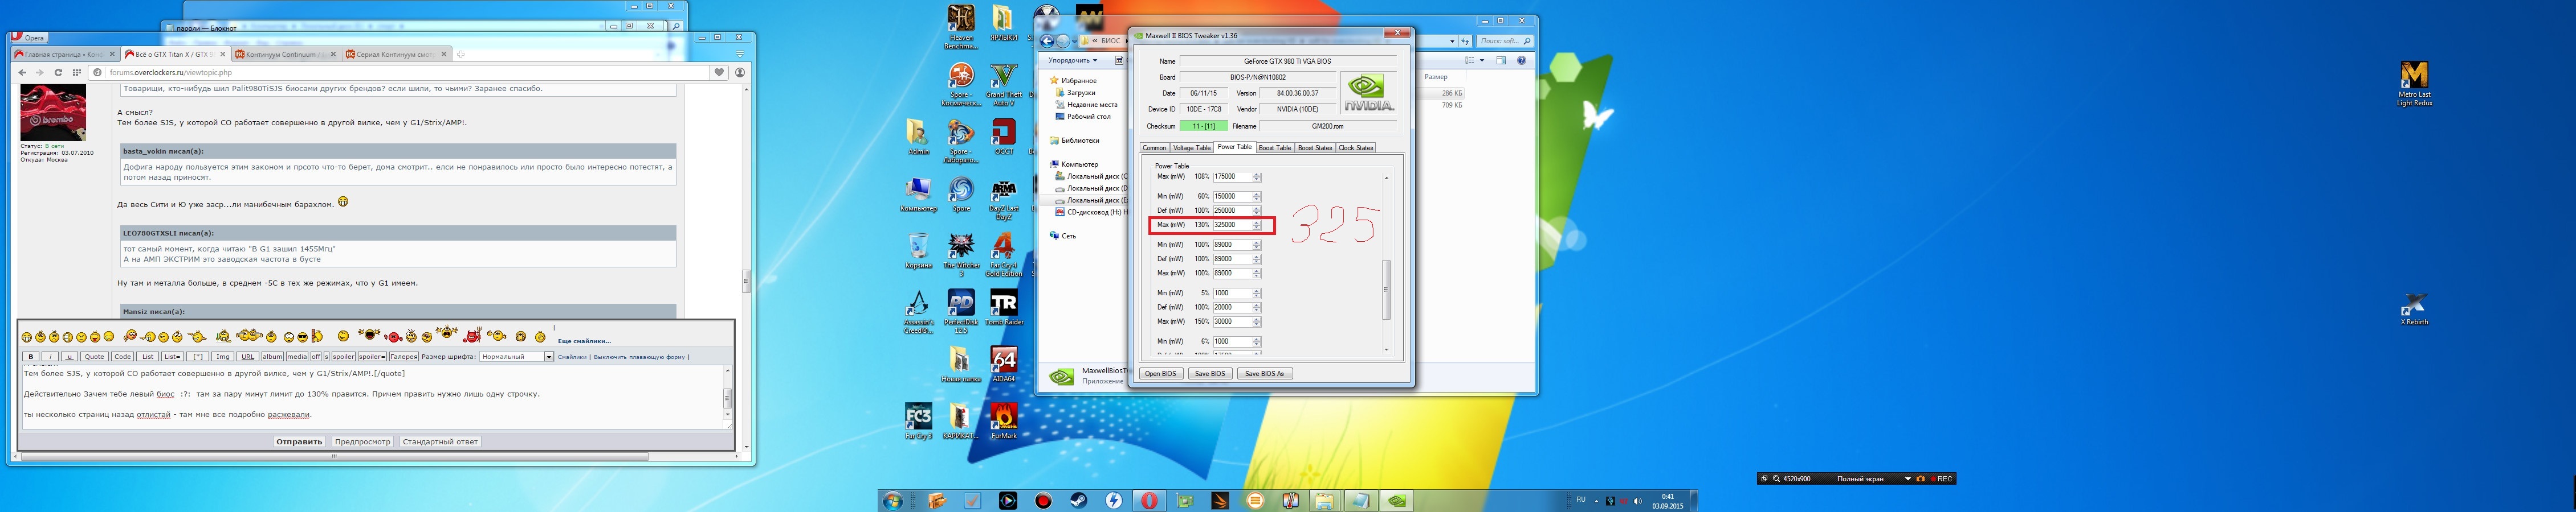Screen dimensions: 2576x512
Task: Click the stepper beside the 325000 value
Action: pos(1257,225)
